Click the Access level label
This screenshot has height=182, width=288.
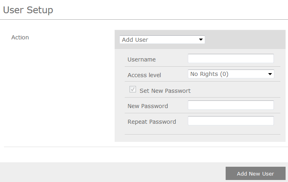[144, 75]
